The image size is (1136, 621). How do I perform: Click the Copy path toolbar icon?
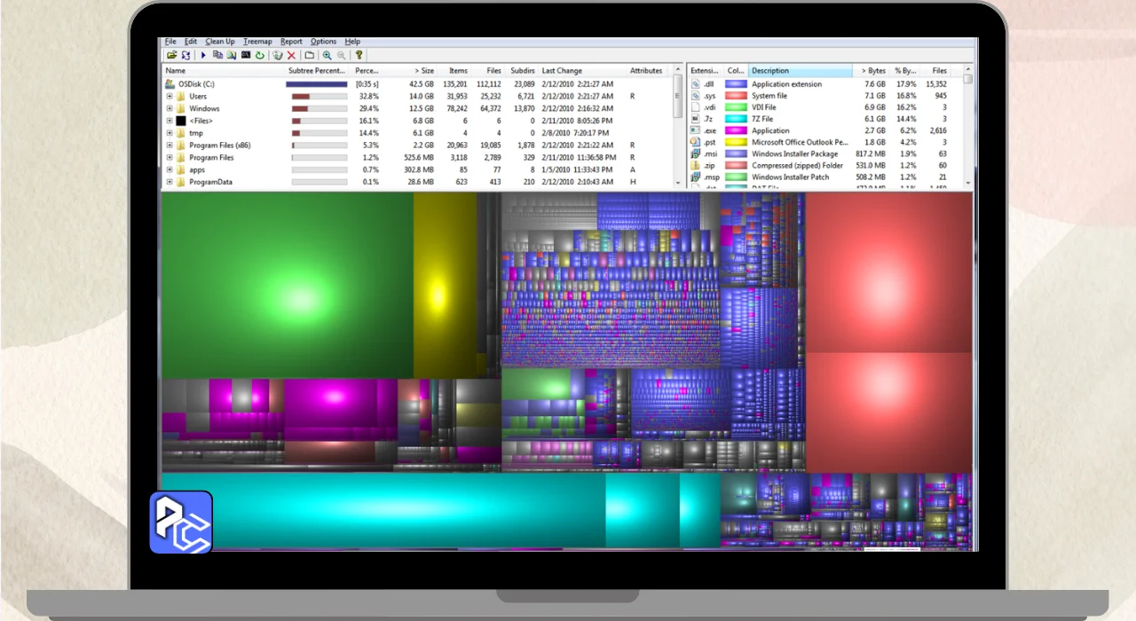[217, 55]
